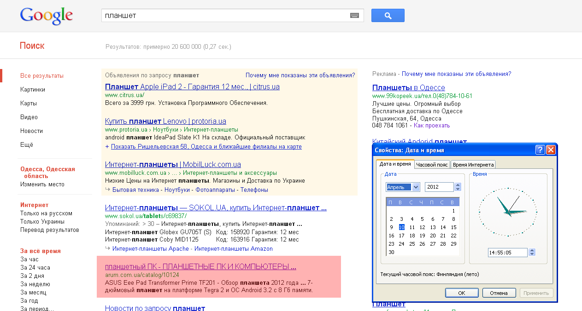Viewport: 582px width, 311px height.
Task: Decrease the year 2012 with down arrow
Action: click(x=458, y=189)
